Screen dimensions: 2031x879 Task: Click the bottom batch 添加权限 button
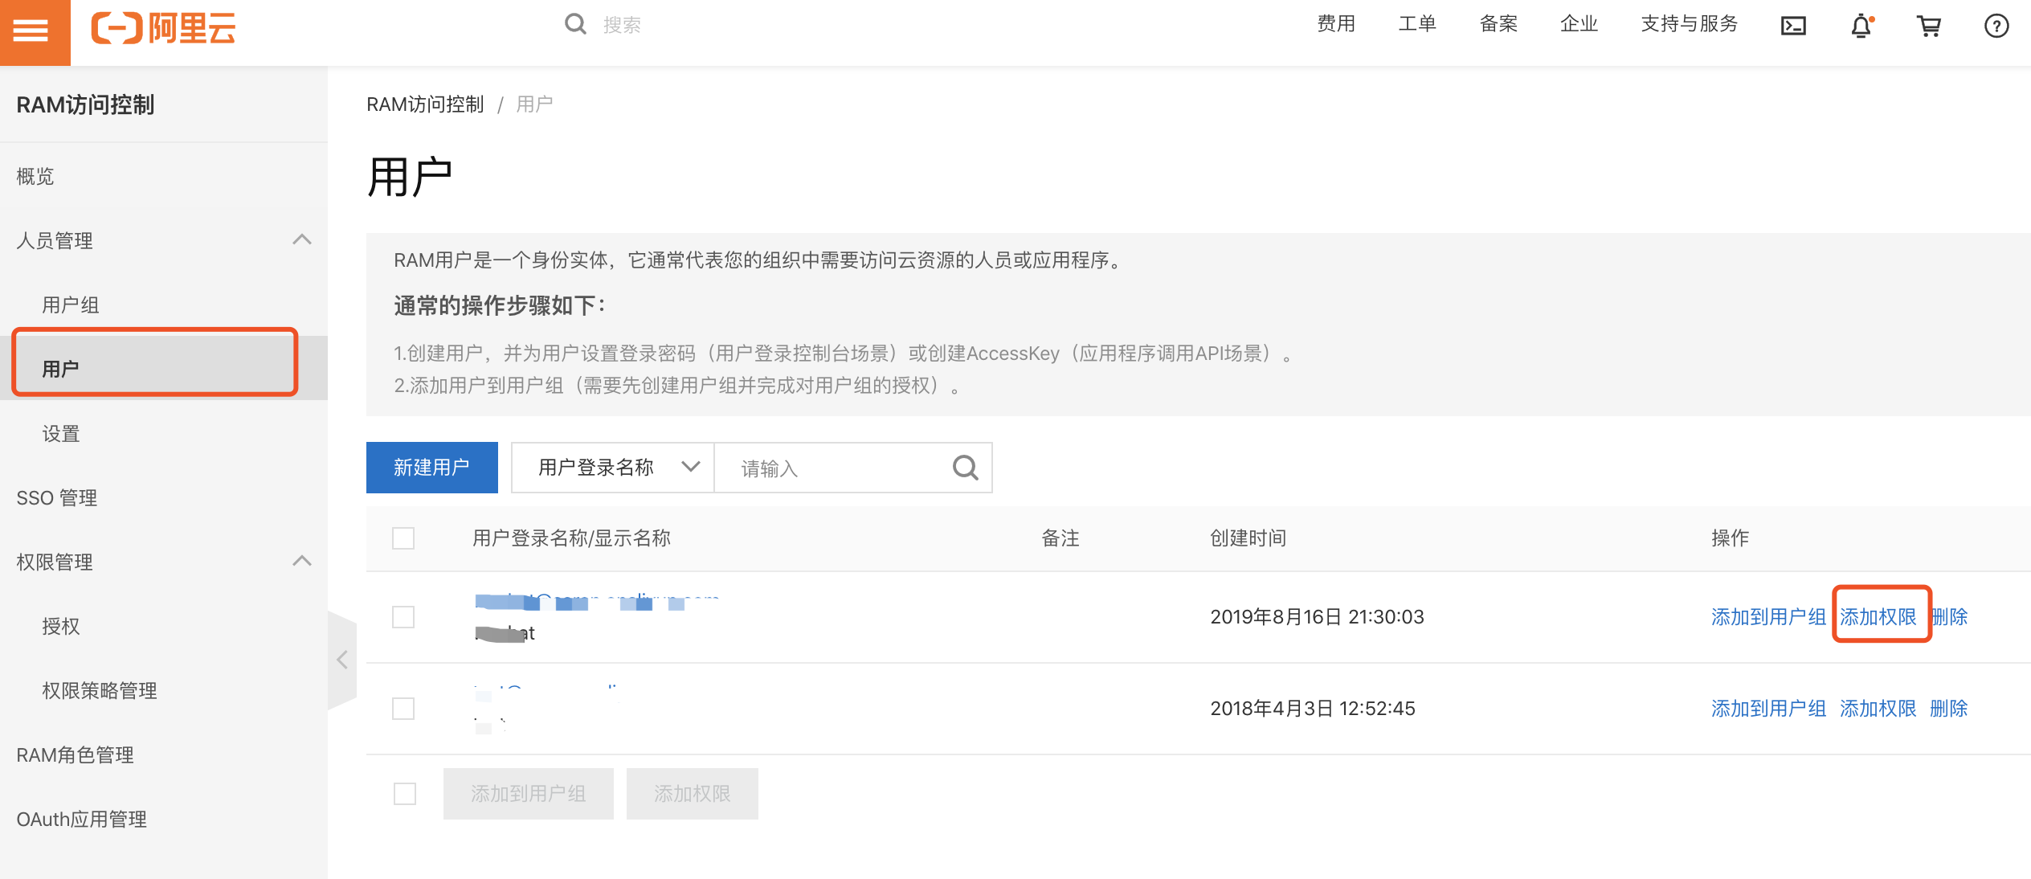693,793
